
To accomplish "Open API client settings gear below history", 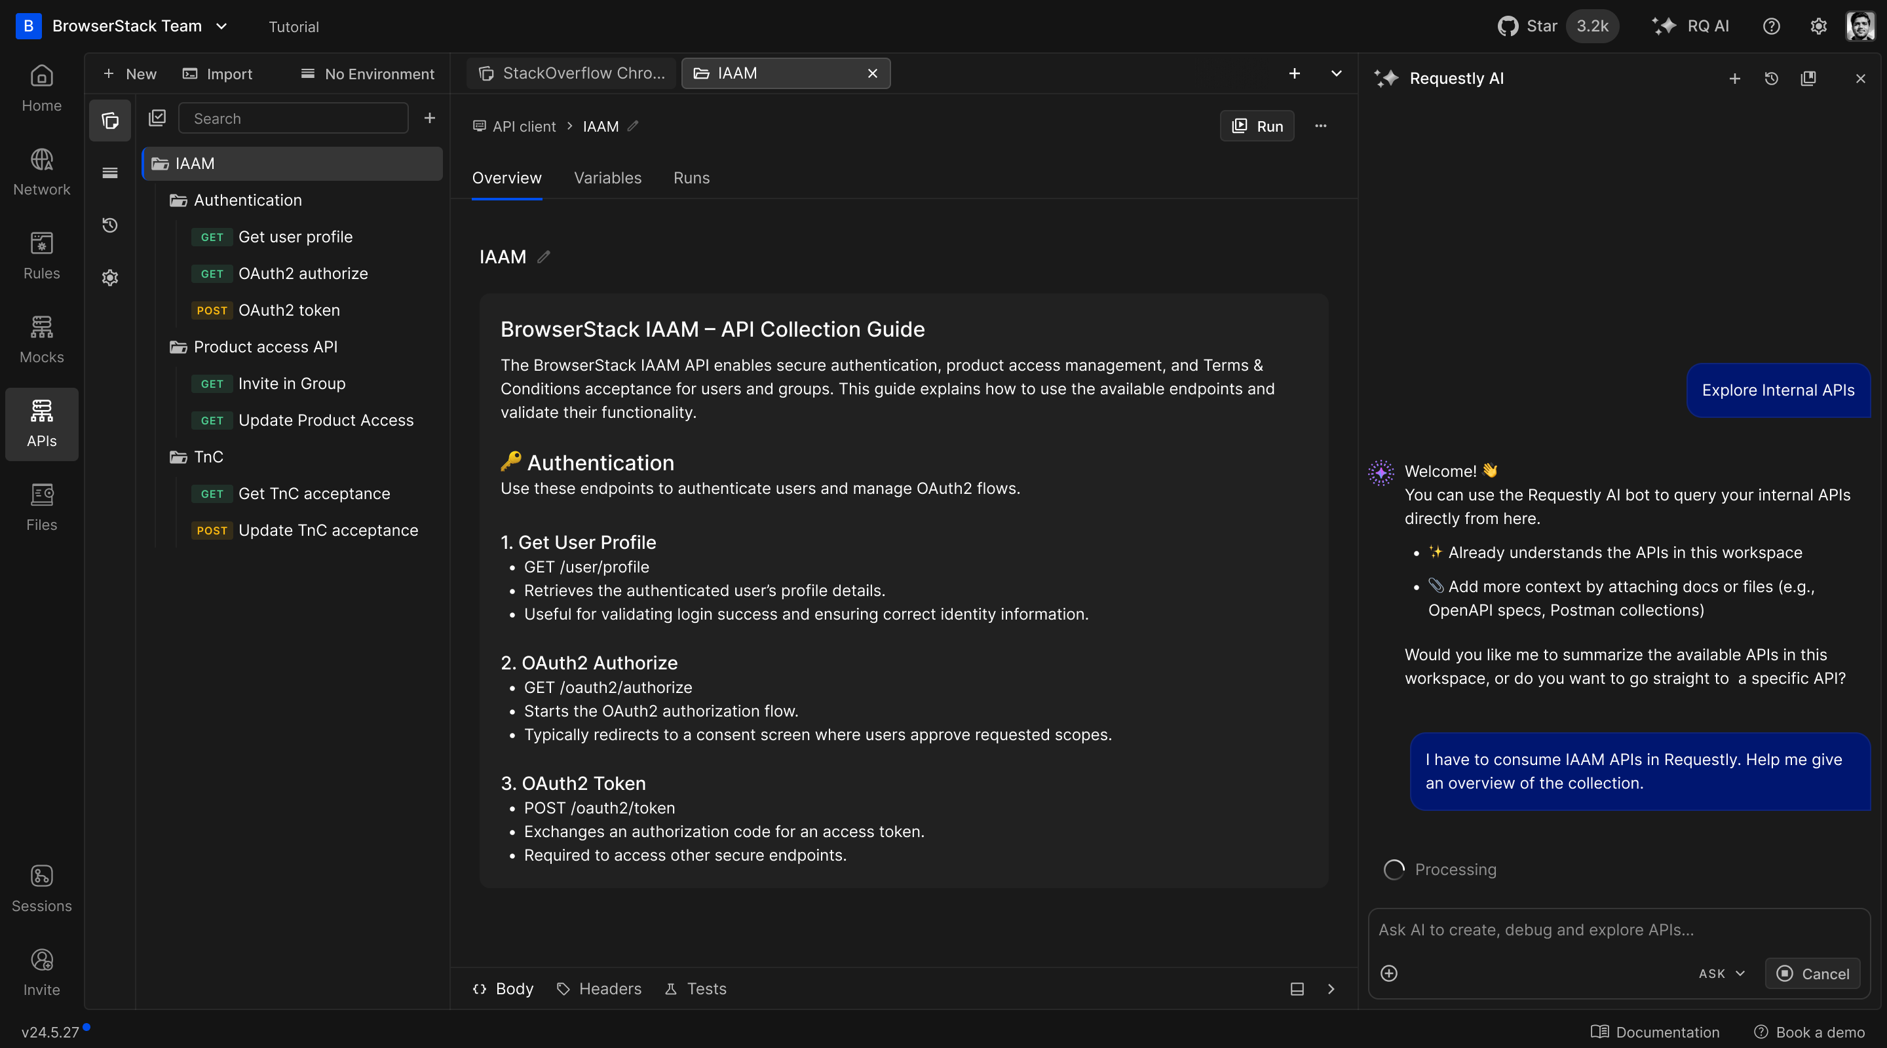I will 110,278.
